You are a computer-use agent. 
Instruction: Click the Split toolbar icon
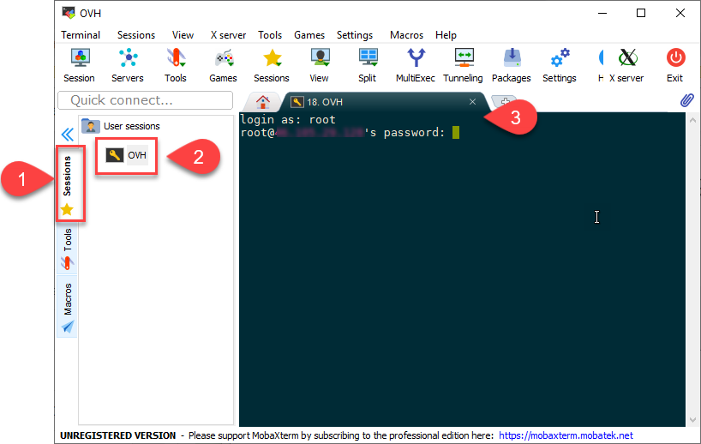[367, 65]
